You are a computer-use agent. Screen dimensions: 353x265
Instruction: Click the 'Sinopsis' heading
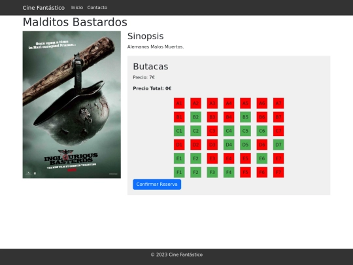[145, 36]
